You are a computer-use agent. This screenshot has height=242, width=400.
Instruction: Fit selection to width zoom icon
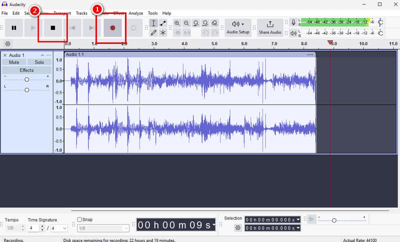196,23
